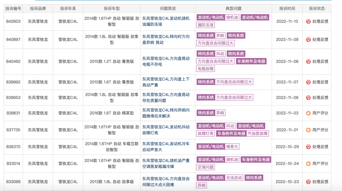Open complaint link 东风雪铁龙C4L方向盘自由间隙过大点火困难
Image resolution: width=342 pixels, height=191 pixels.
[x=166, y=182]
